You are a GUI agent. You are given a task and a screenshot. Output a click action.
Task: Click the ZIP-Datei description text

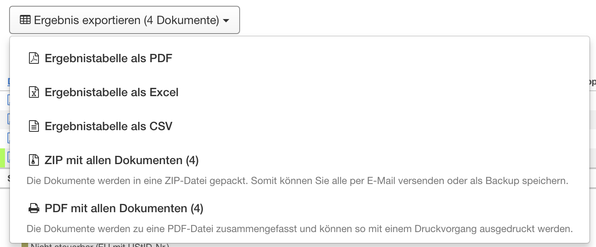click(x=297, y=181)
